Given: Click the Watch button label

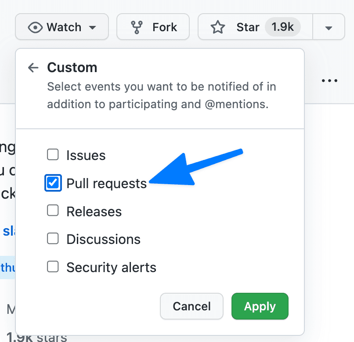Looking at the screenshot, I should click(64, 27).
